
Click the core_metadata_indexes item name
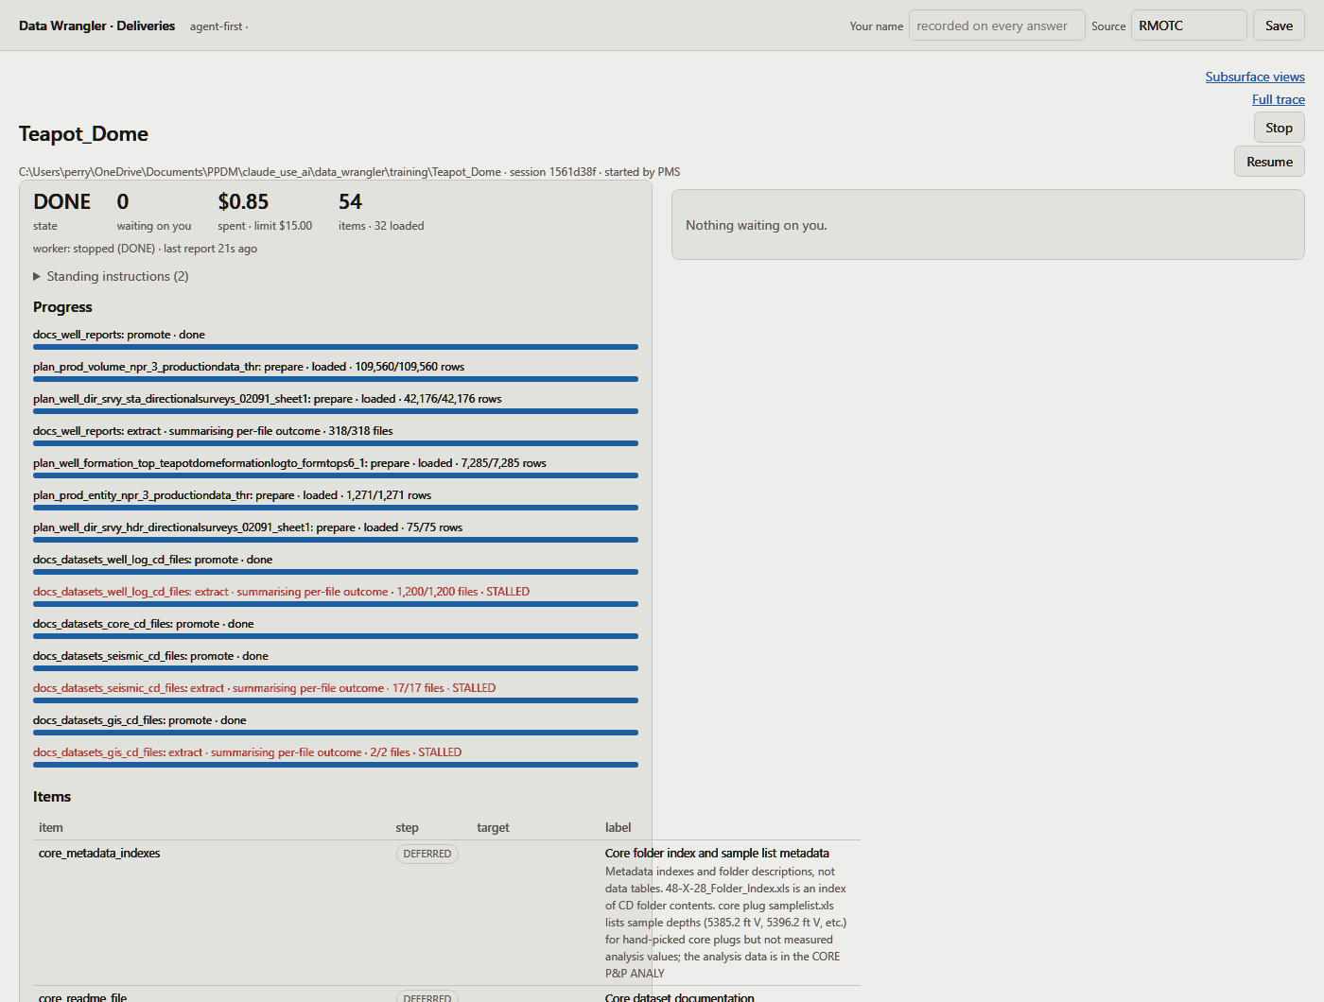99,853
